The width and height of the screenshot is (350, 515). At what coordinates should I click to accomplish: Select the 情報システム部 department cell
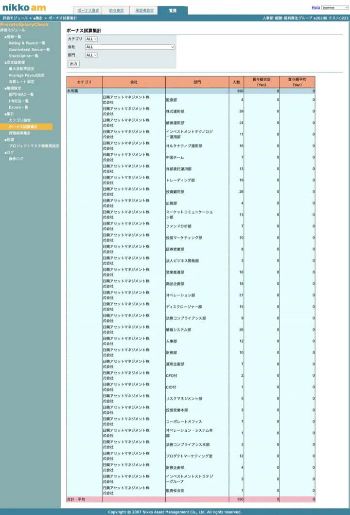(x=197, y=330)
